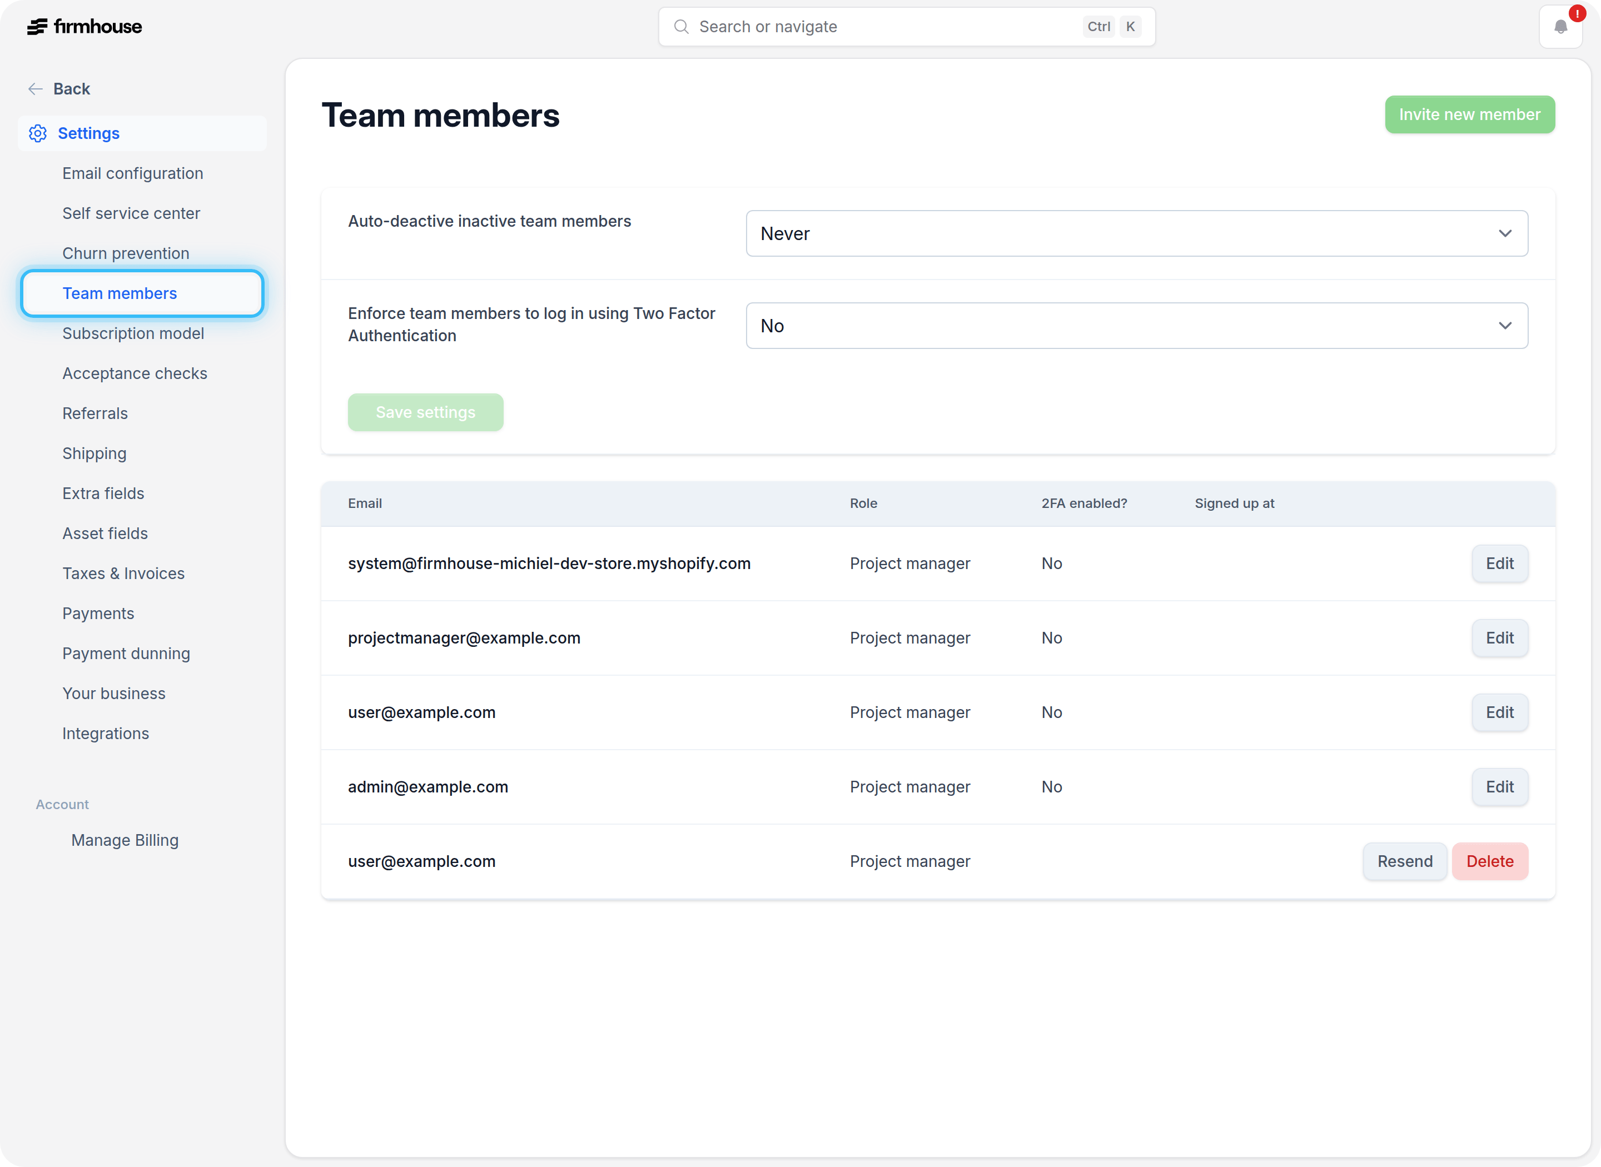Click the Role column header
The height and width of the screenshot is (1167, 1601).
click(863, 503)
